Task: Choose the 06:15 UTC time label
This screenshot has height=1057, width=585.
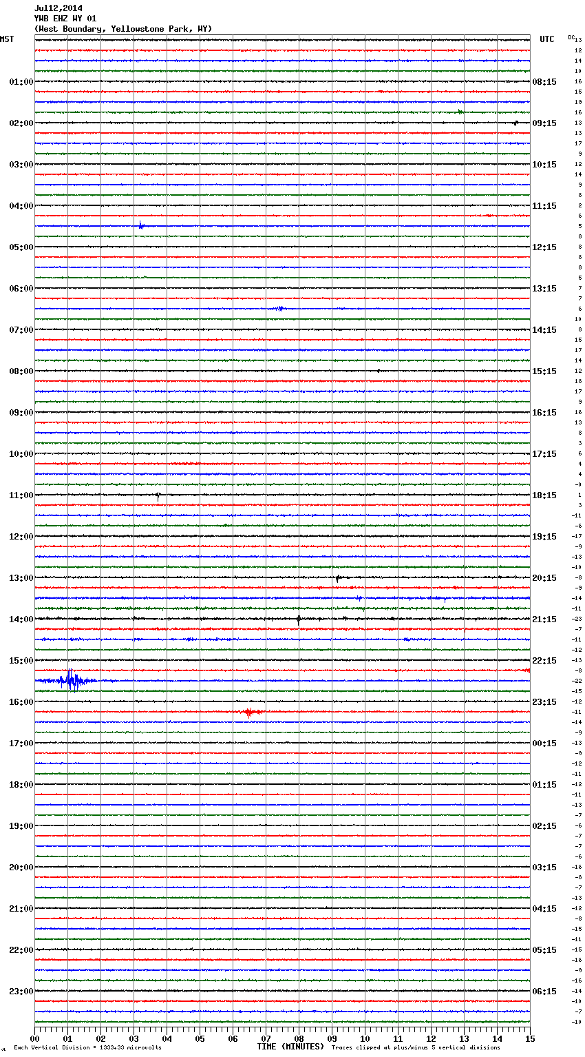Action: 544,992
